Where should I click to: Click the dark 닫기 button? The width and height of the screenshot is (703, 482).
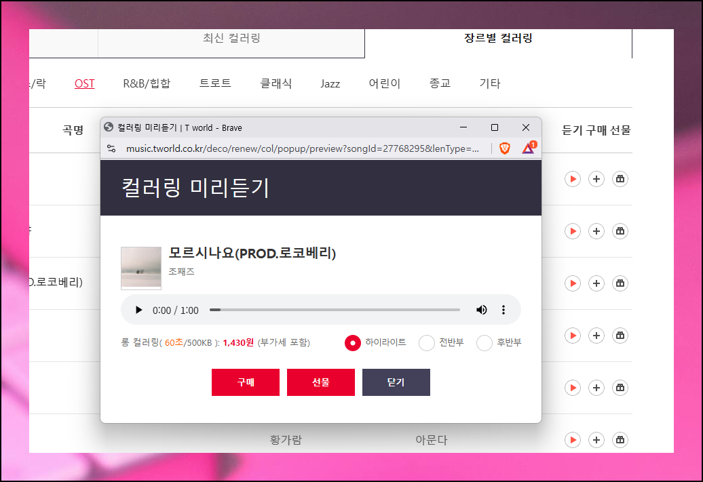(x=396, y=382)
